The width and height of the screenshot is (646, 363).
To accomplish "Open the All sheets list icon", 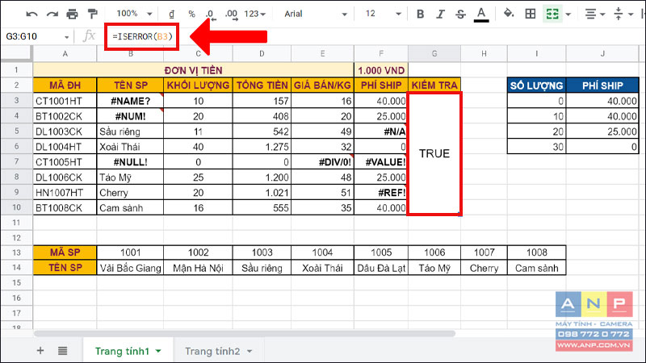I will [x=62, y=351].
